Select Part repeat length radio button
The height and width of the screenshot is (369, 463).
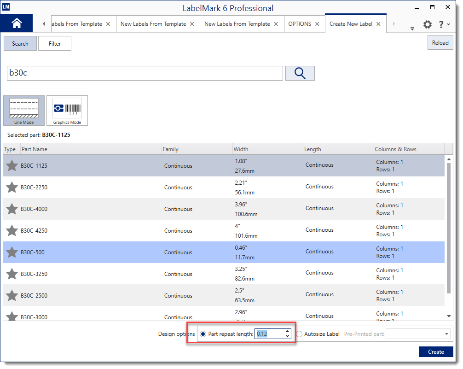coord(203,334)
